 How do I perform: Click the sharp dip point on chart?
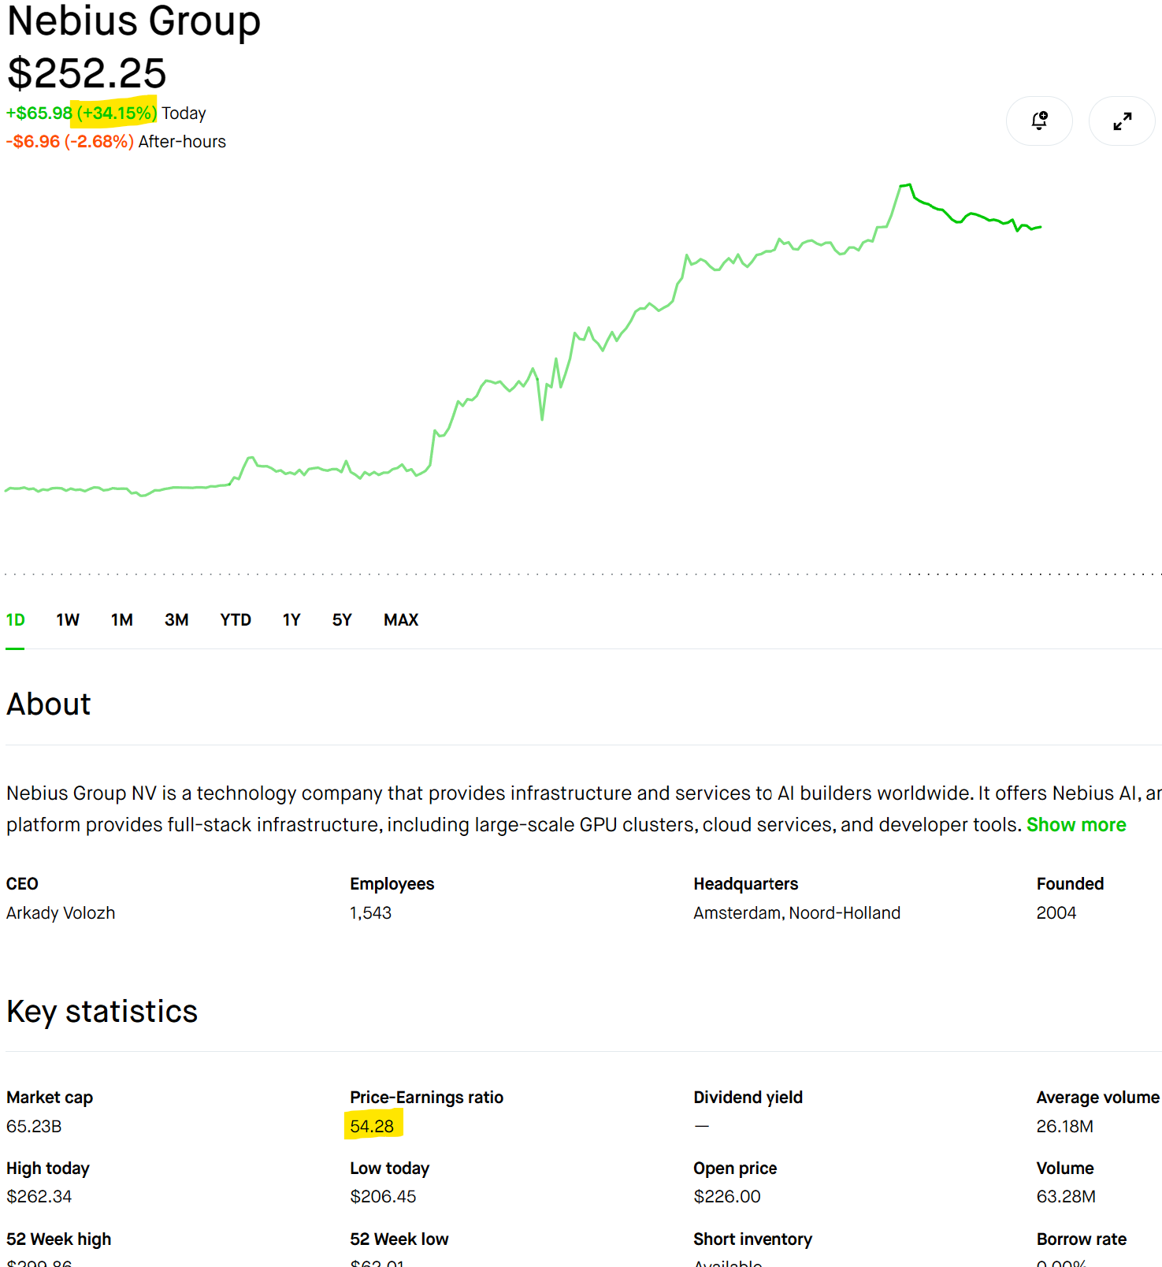542,418
